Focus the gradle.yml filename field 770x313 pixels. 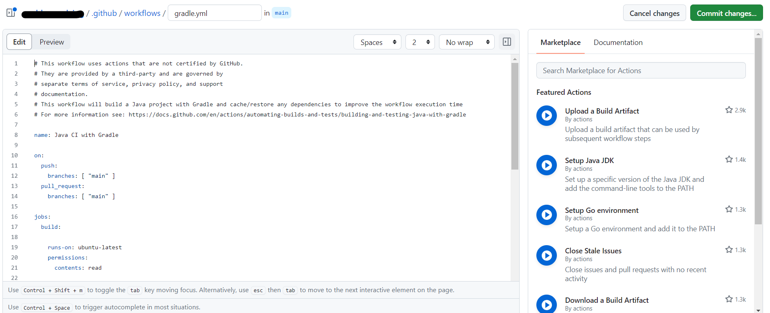coord(215,13)
